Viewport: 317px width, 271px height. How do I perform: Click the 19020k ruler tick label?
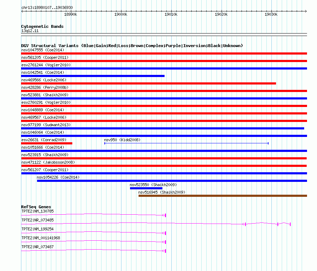tap(221, 14)
